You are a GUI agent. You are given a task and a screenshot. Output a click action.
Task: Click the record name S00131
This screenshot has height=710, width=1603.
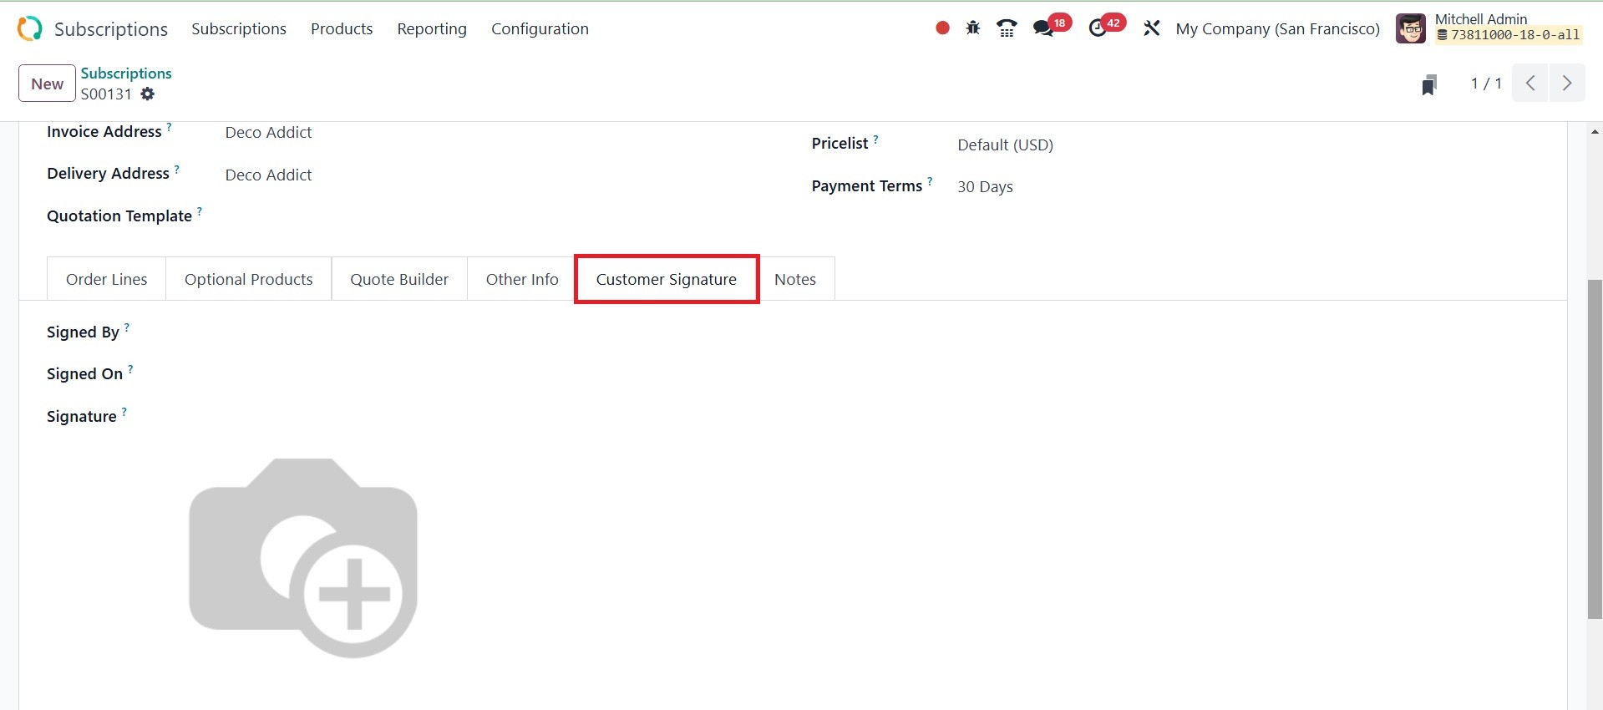[106, 94]
